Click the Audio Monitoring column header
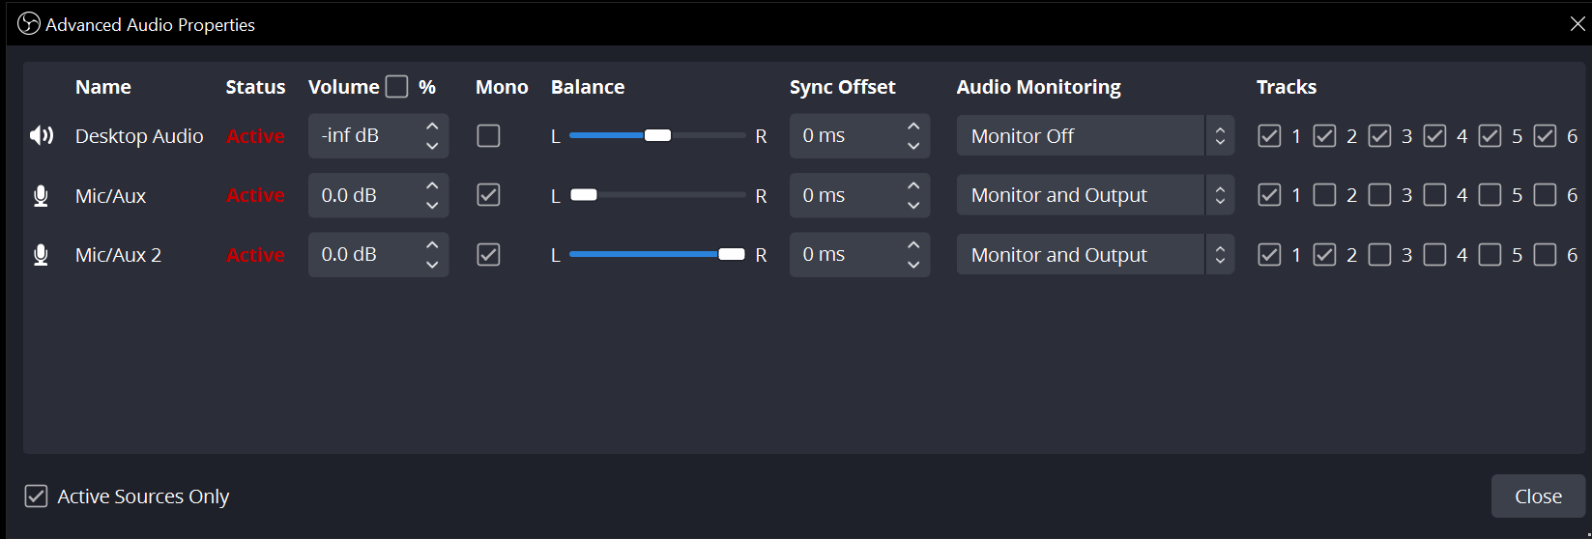Viewport: 1592px width, 539px height. coord(1039,87)
